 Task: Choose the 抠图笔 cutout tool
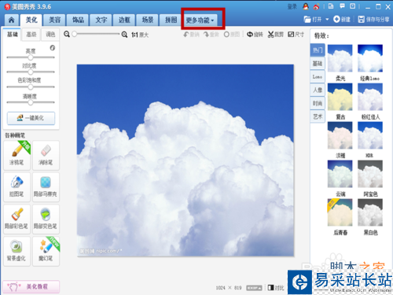[17, 187]
